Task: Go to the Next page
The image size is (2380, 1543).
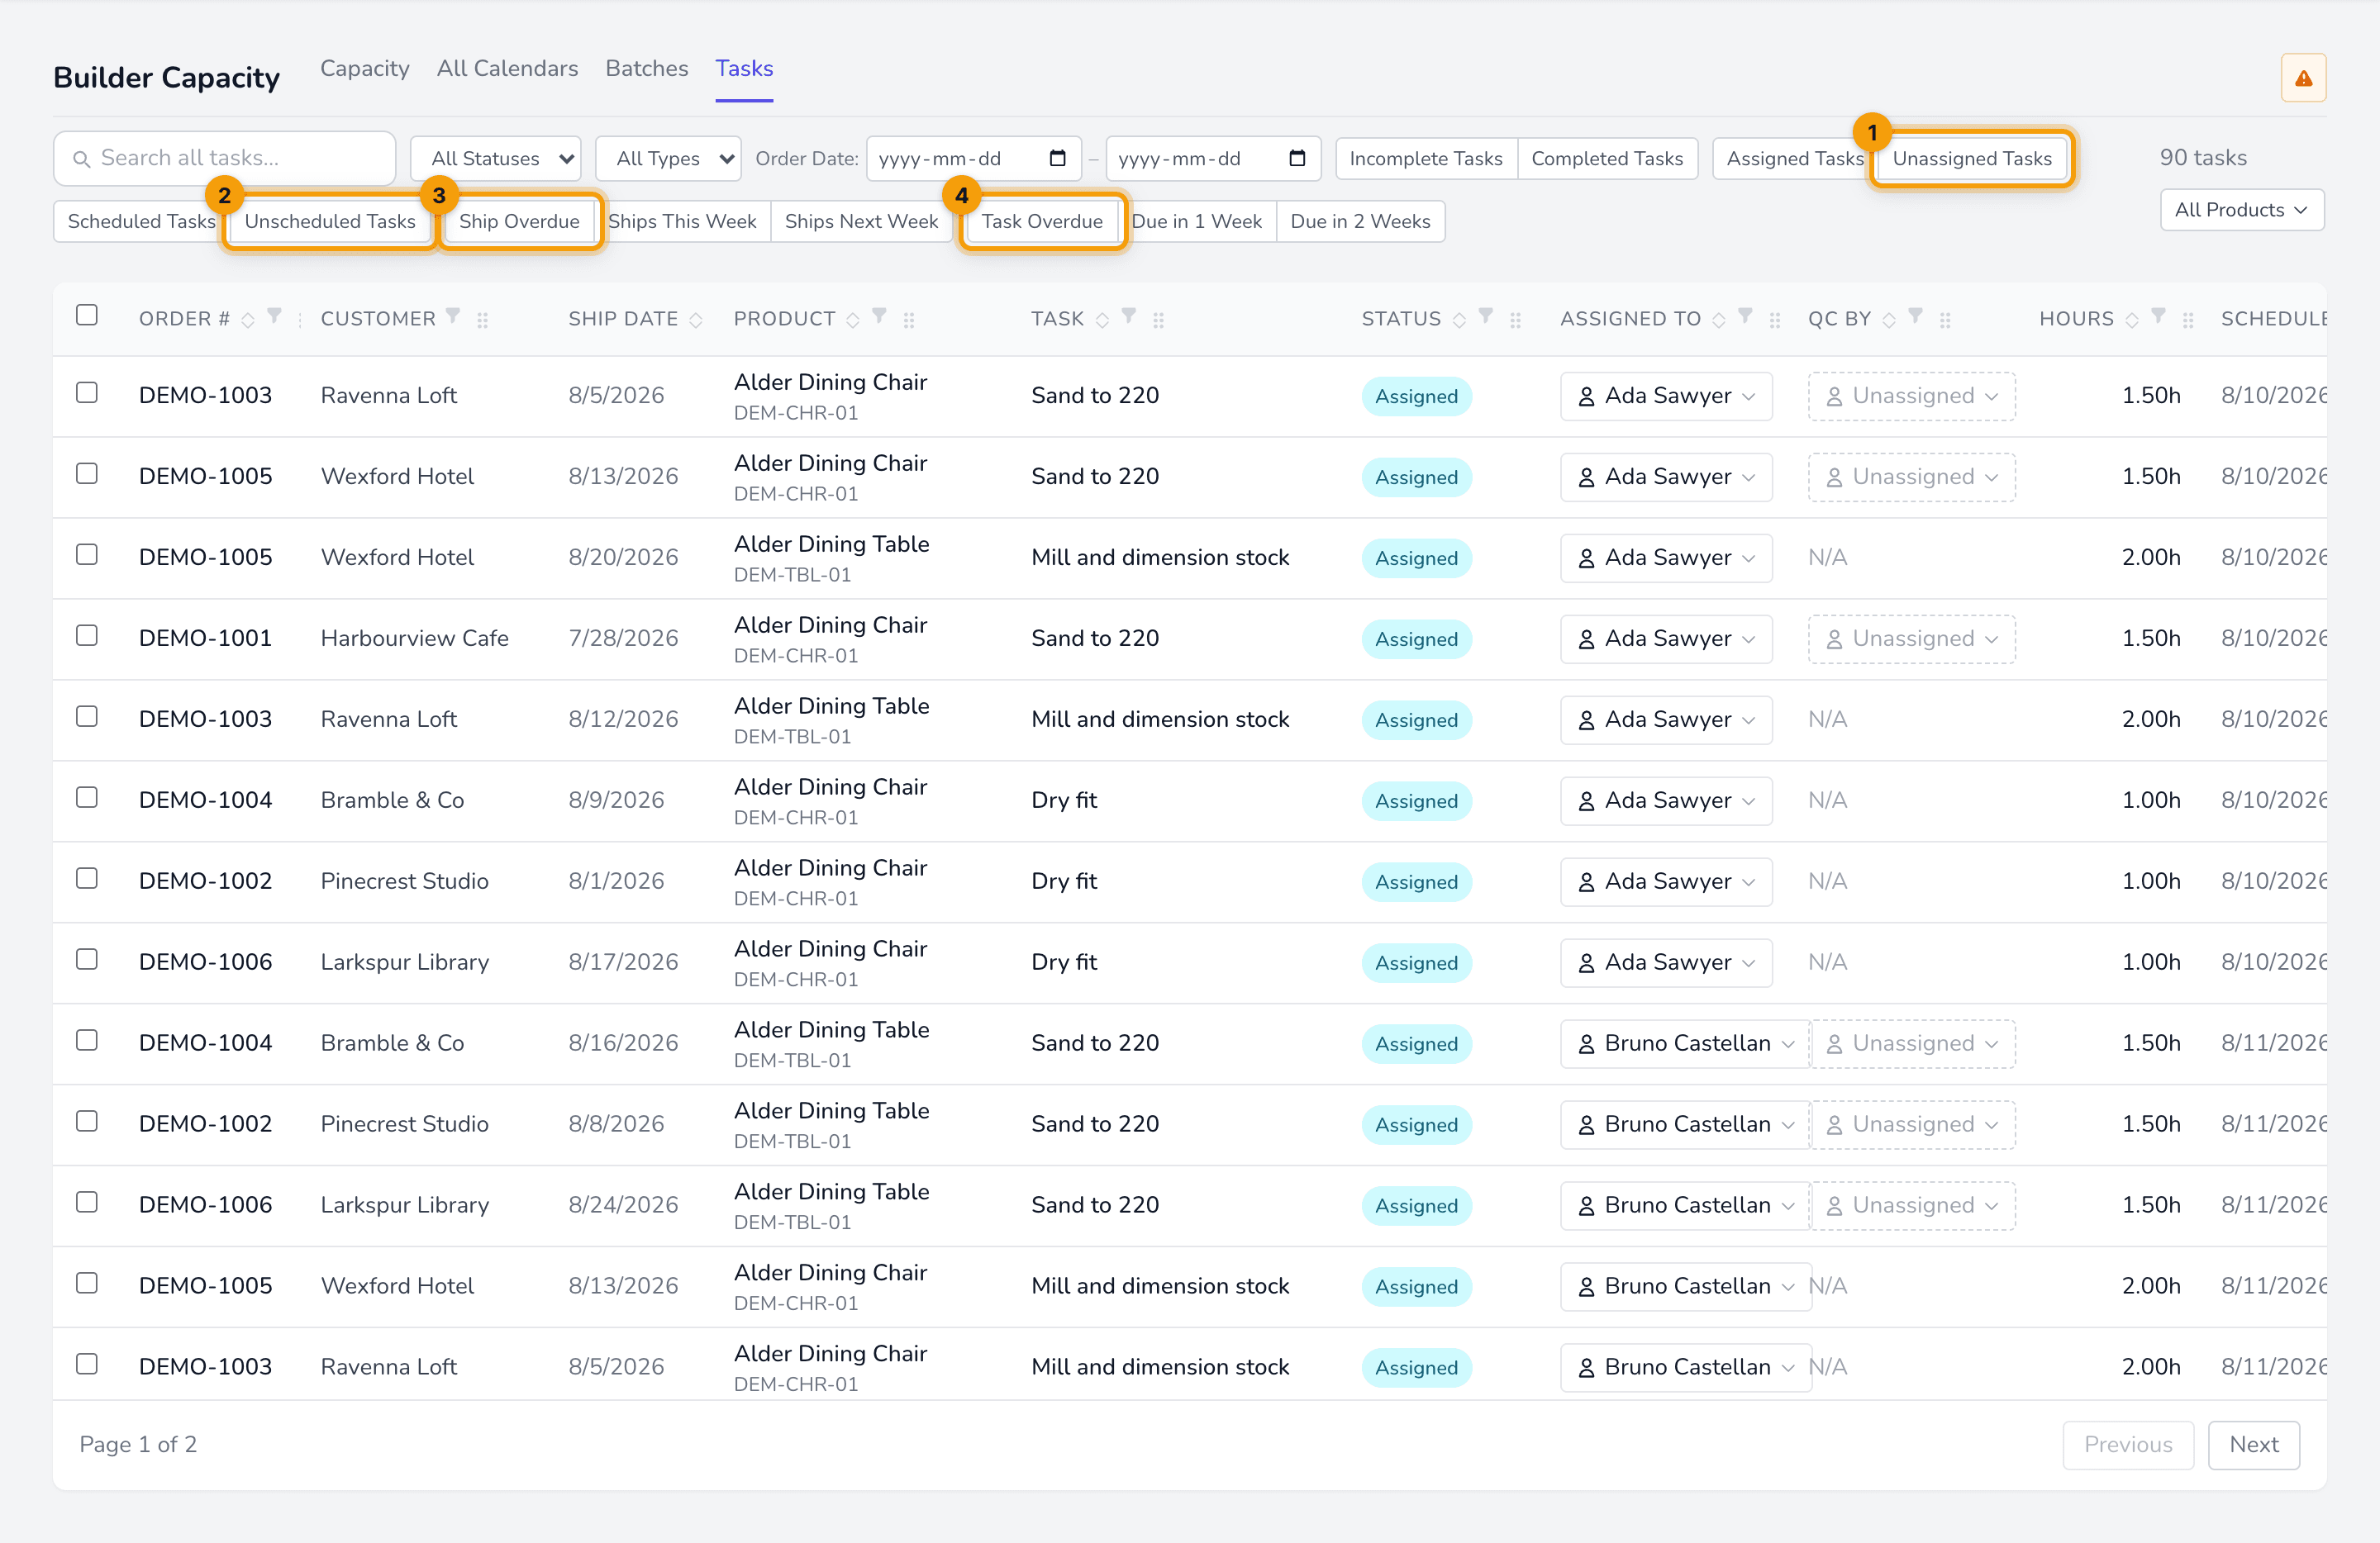Action: [2253, 1444]
